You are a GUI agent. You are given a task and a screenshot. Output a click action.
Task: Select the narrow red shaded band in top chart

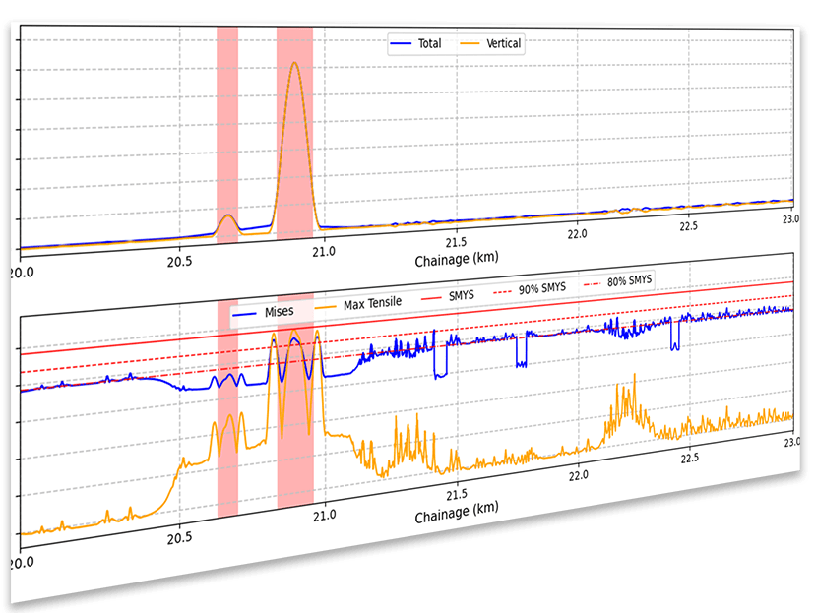point(227,135)
